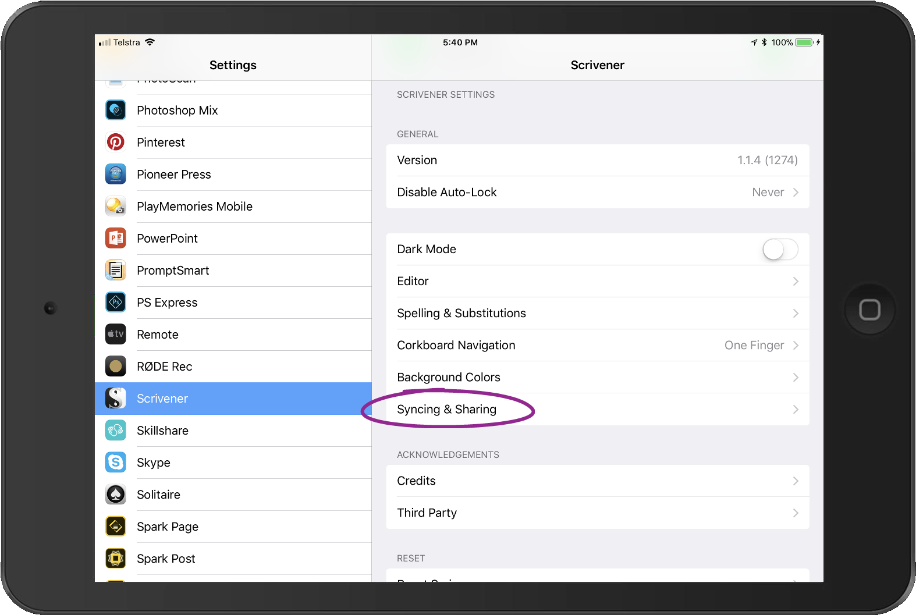
Task: Tap the Telstra carrier label
Action: click(x=126, y=42)
